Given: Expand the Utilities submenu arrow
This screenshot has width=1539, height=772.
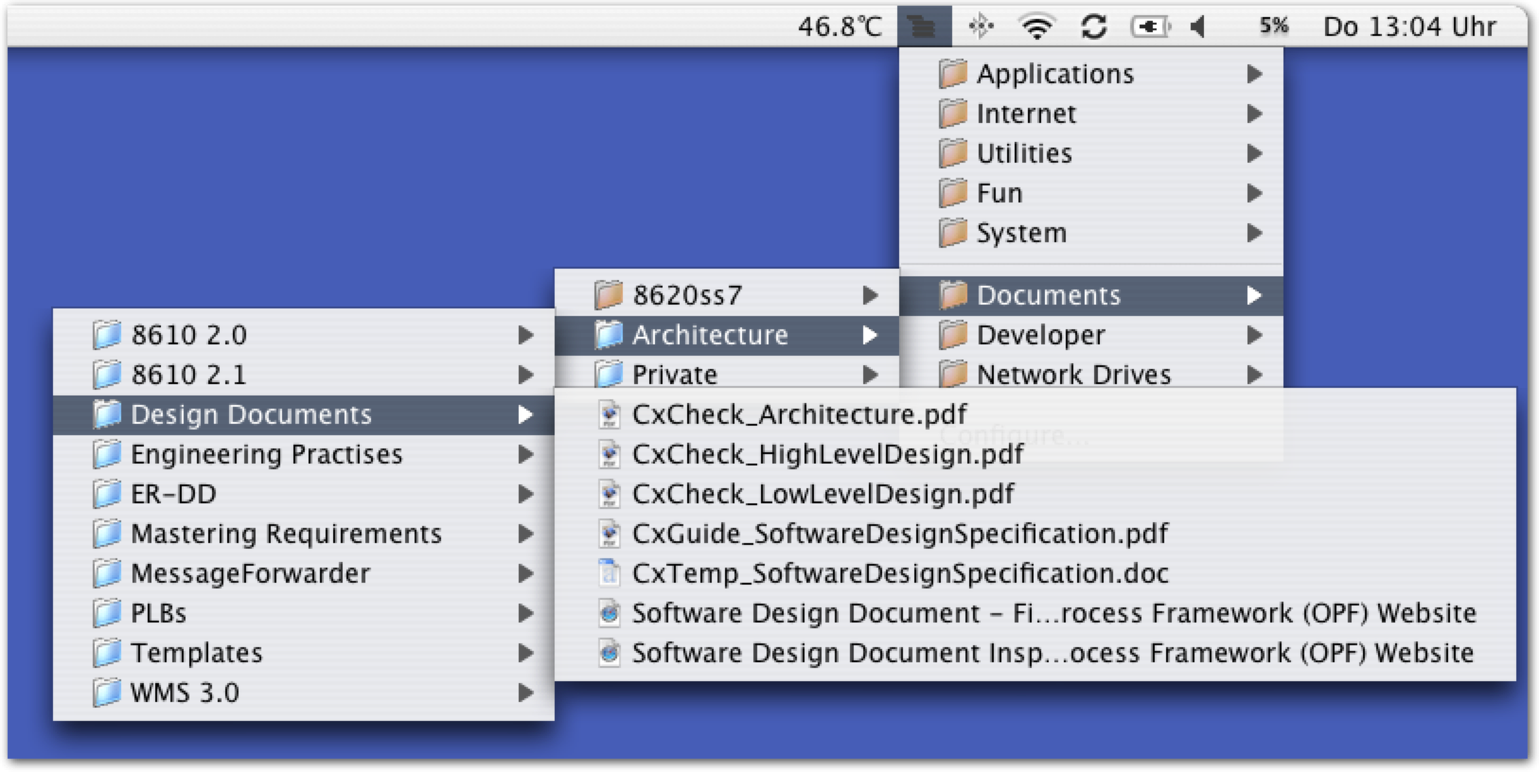Looking at the screenshot, I should point(1254,153).
